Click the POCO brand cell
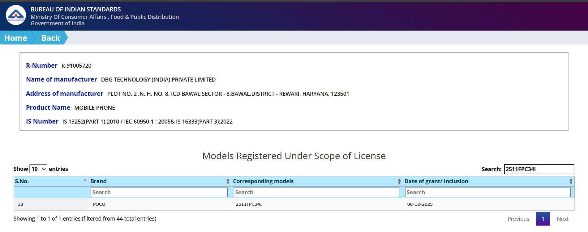588x232 pixels. [99, 204]
